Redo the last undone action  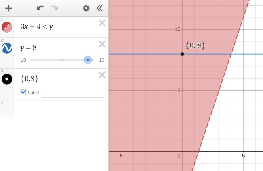point(54,8)
